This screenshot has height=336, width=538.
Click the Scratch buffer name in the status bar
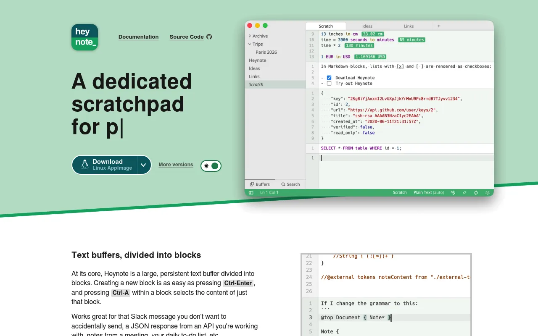[x=400, y=192]
